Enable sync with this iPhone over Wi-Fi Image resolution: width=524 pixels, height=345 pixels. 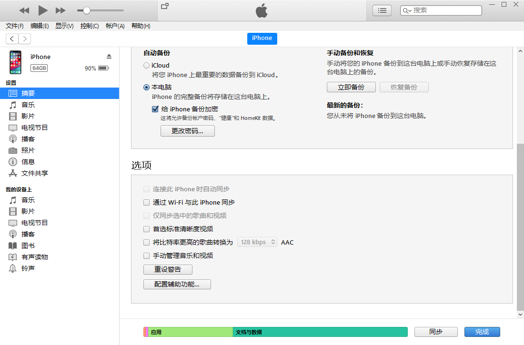[147, 202]
